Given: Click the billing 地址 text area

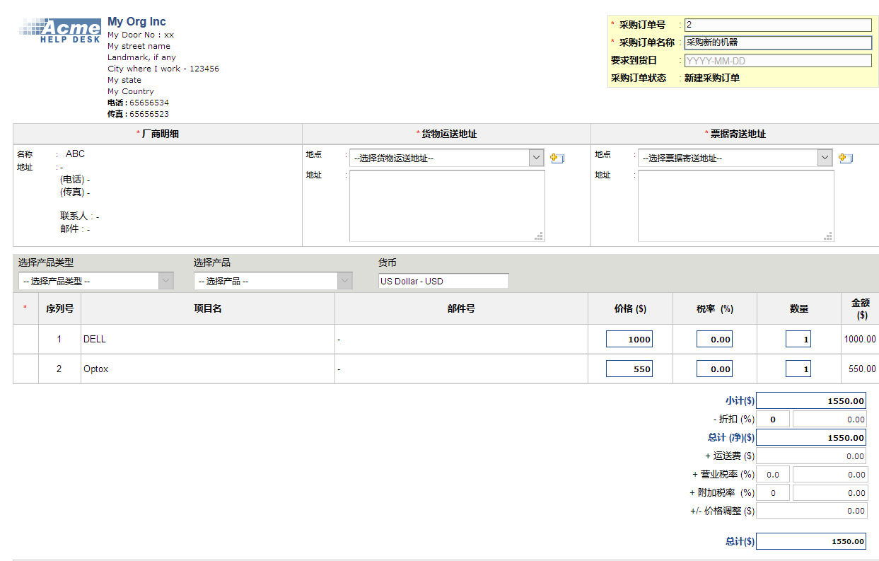Looking at the screenshot, I should pyautogui.click(x=735, y=206).
